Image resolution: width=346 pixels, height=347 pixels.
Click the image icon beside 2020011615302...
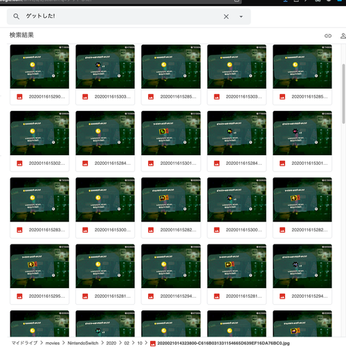pos(19,163)
